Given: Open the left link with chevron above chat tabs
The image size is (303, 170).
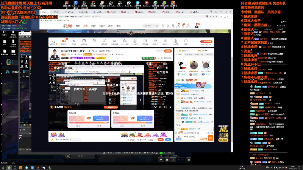Looking at the screenshot, I should point(184,51).
